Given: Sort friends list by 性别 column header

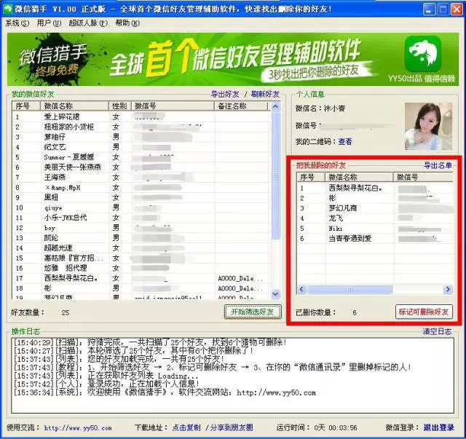Looking at the screenshot, I should click(119, 106).
